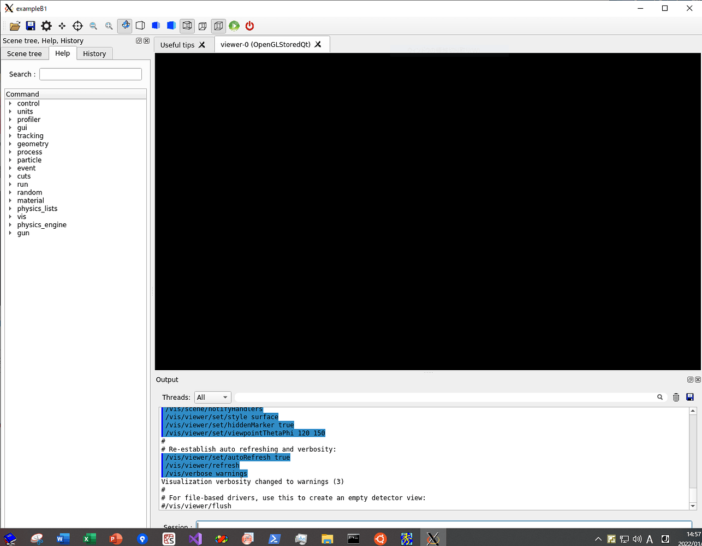Viewport: 702px width, 546px height.
Task: Switch to the Scene tree tab
Action: (25, 54)
